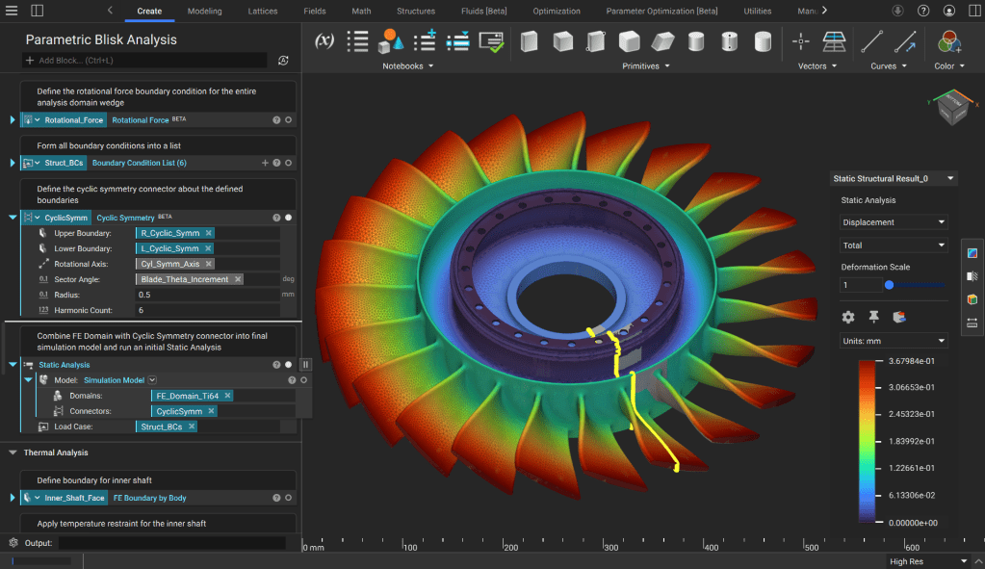Click the view orientation cube
Viewport: 985px width, 569px height.
[951, 110]
